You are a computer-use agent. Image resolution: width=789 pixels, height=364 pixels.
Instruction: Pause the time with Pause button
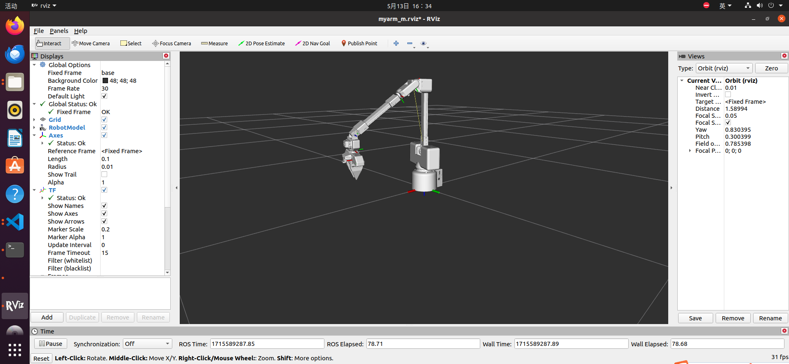coord(51,344)
